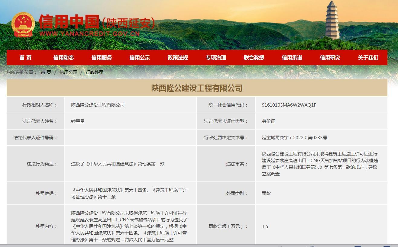The height and width of the screenshot is (247, 398).
Task: Click the penalty category value 罚款
Action: point(266,194)
